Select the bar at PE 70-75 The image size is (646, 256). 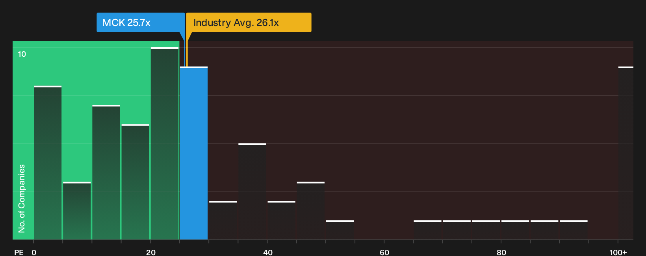[x=457, y=230]
